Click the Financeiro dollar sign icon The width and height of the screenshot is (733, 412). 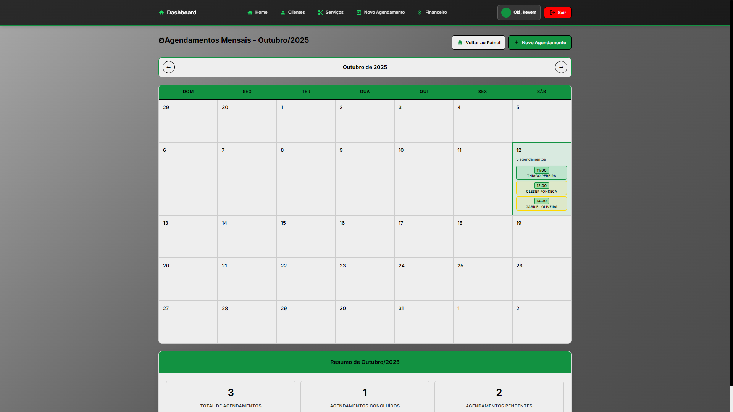click(420, 13)
